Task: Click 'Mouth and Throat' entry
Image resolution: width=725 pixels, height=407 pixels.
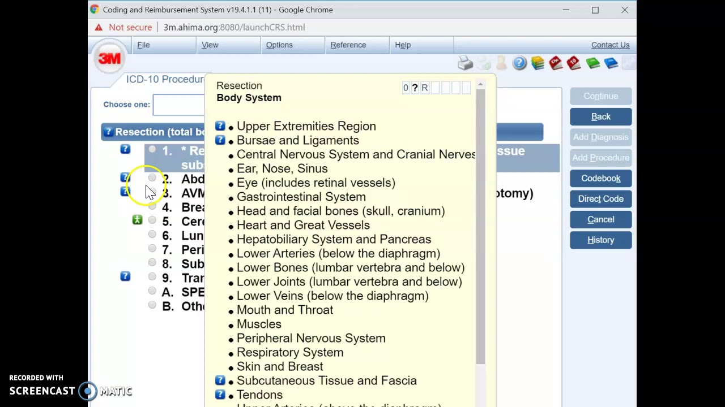Action: [285, 310]
